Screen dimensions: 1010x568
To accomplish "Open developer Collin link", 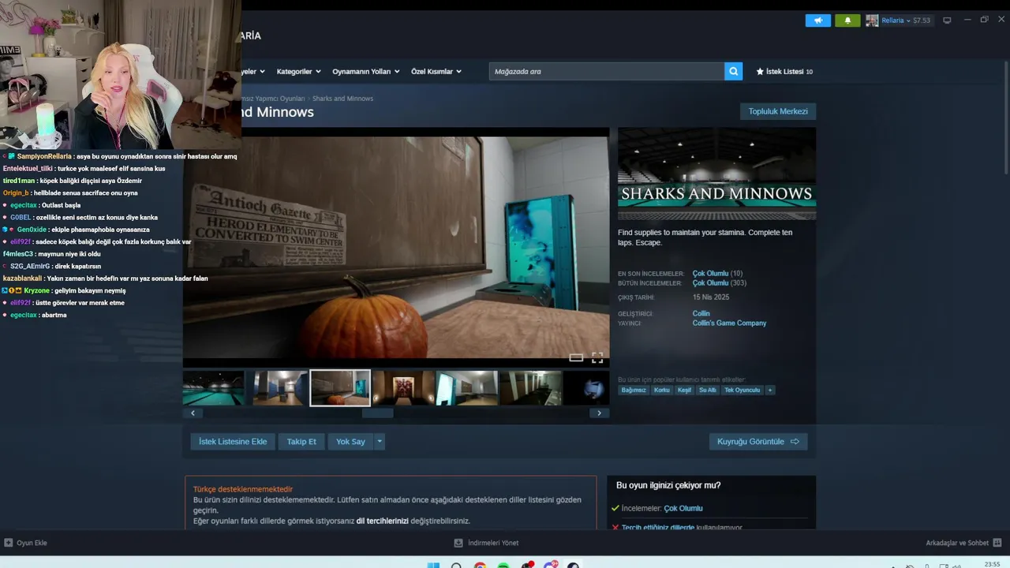I will coord(701,313).
